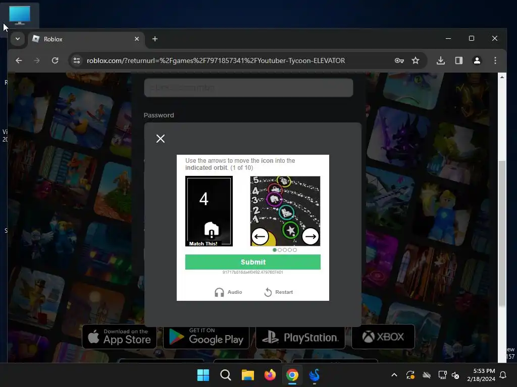The height and width of the screenshot is (387, 517).
Task: Click the cloud sync tray icon
Action: 426,375
